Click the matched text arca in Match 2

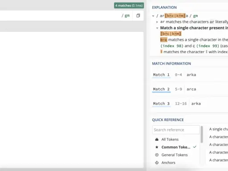191,89
